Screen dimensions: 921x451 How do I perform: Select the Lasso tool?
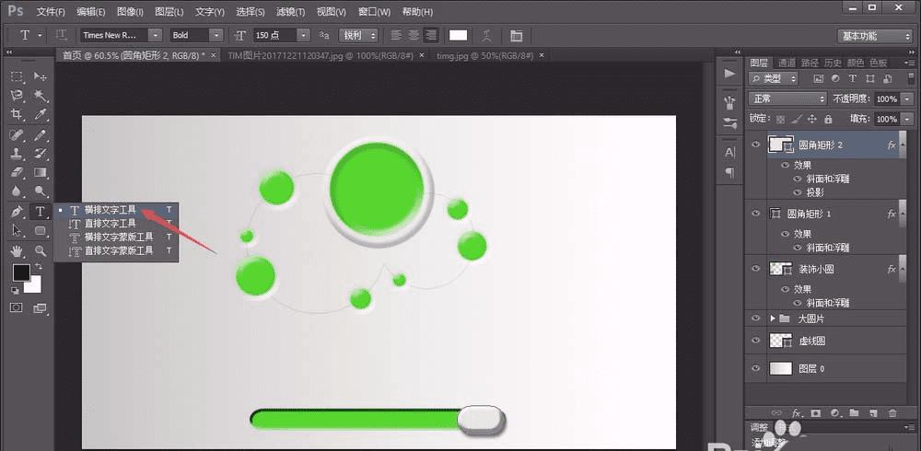[17, 95]
